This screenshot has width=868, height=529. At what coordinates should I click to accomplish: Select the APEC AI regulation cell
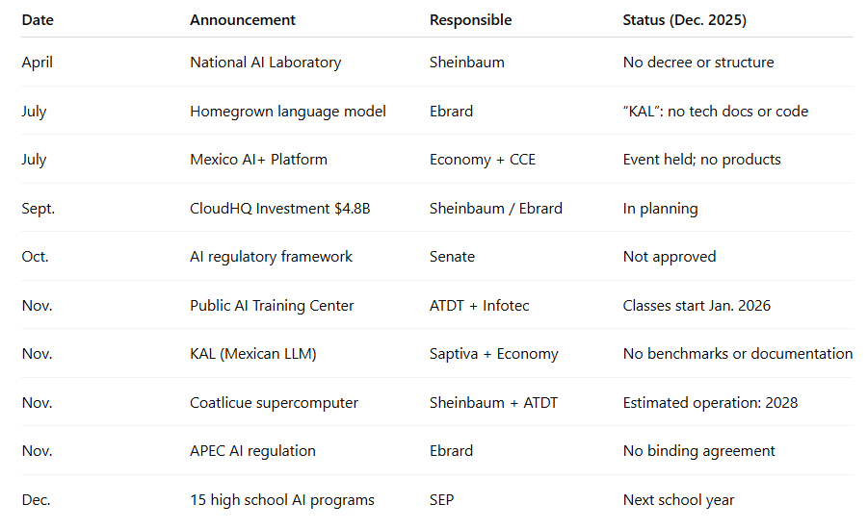pos(252,451)
